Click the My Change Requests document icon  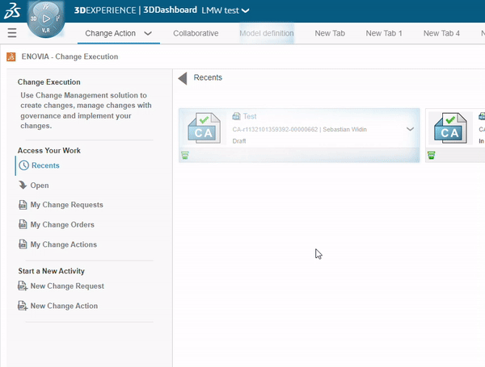(23, 205)
